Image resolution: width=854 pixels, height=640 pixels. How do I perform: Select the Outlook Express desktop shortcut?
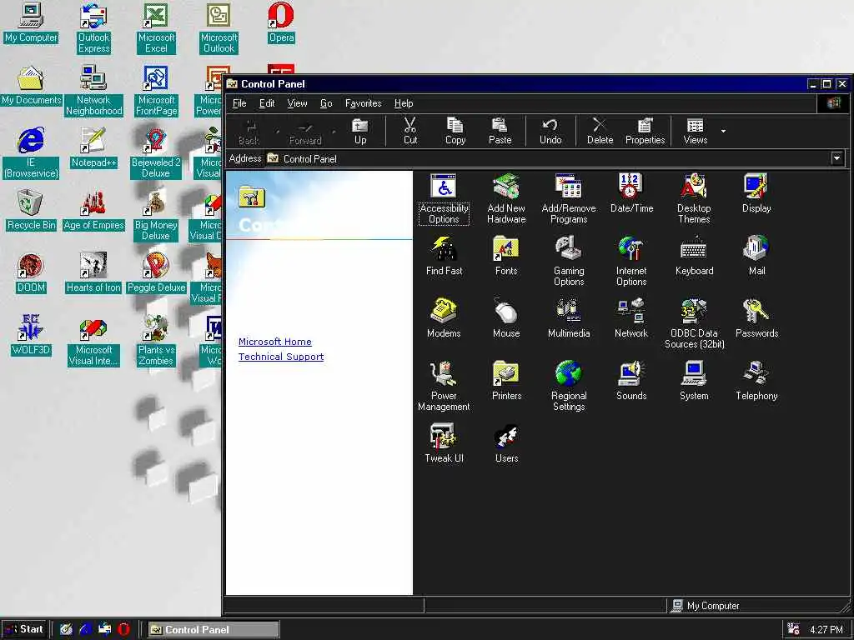click(x=93, y=28)
